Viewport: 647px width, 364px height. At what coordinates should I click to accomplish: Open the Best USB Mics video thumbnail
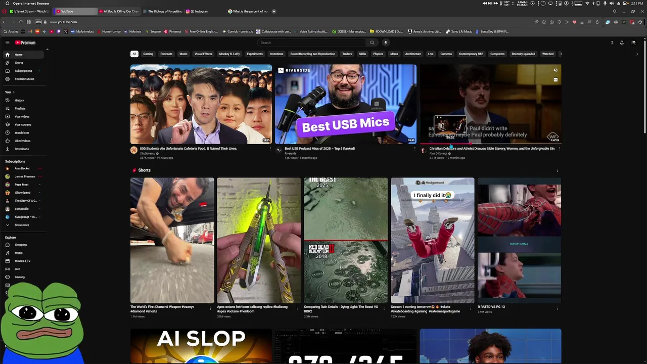click(x=346, y=104)
